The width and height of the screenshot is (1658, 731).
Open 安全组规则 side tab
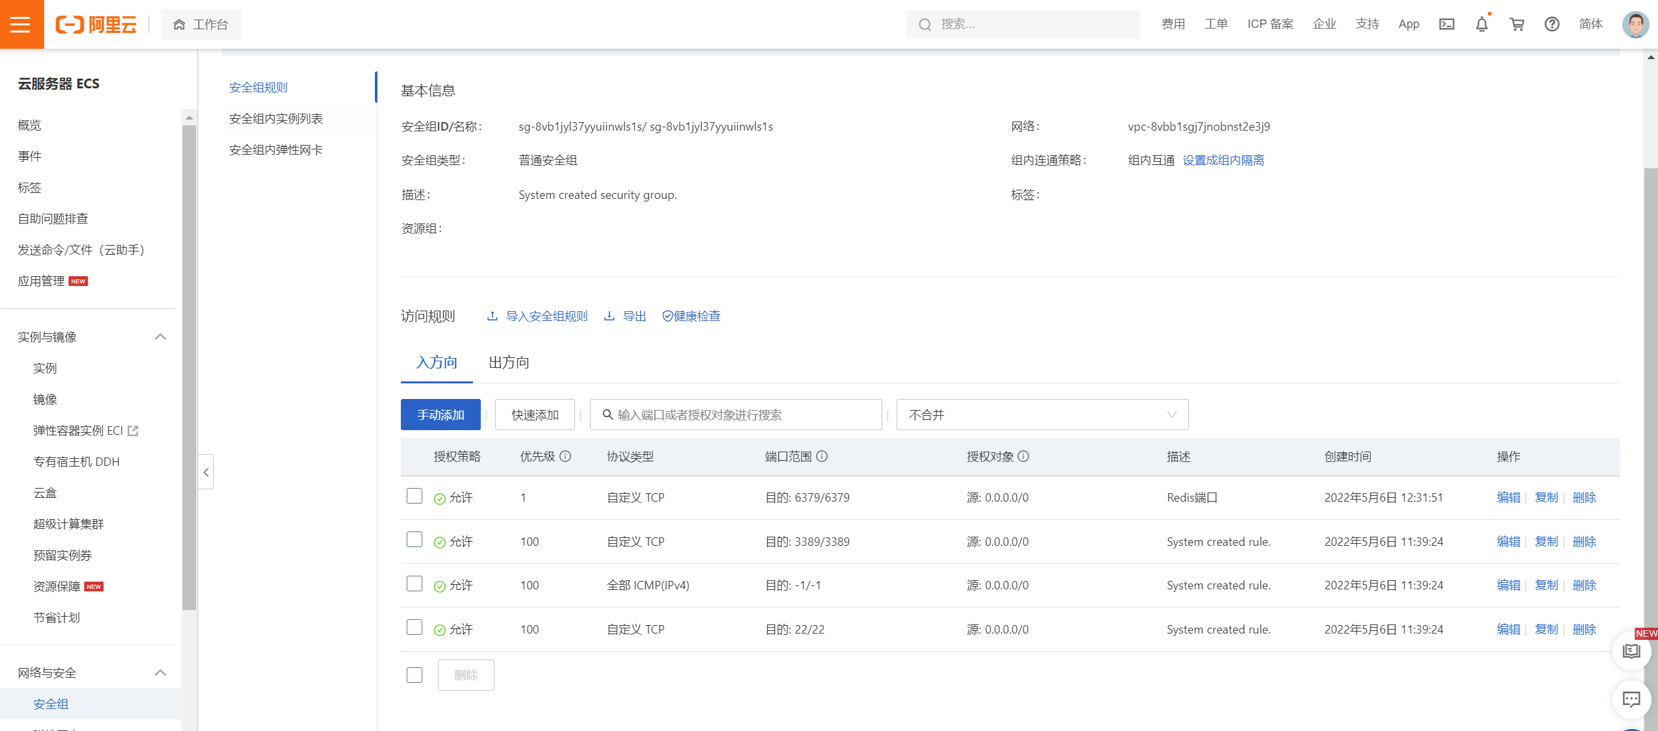pos(258,87)
